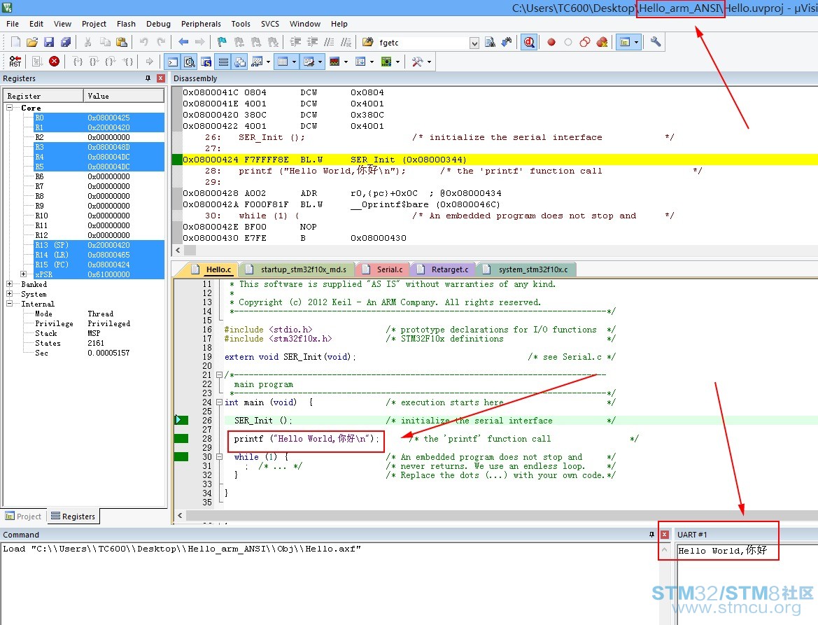Open Configuration with the wrench icon
This screenshot has height=625, width=818.
pyautogui.click(x=656, y=42)
